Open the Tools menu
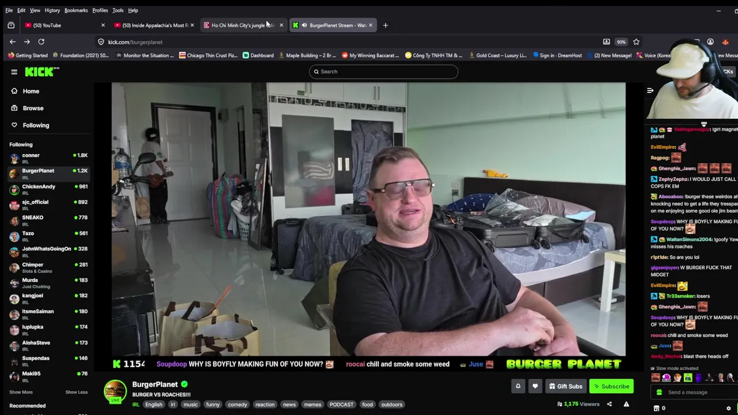Viewport: 738px width, 415px height. [x=118, y=10]
